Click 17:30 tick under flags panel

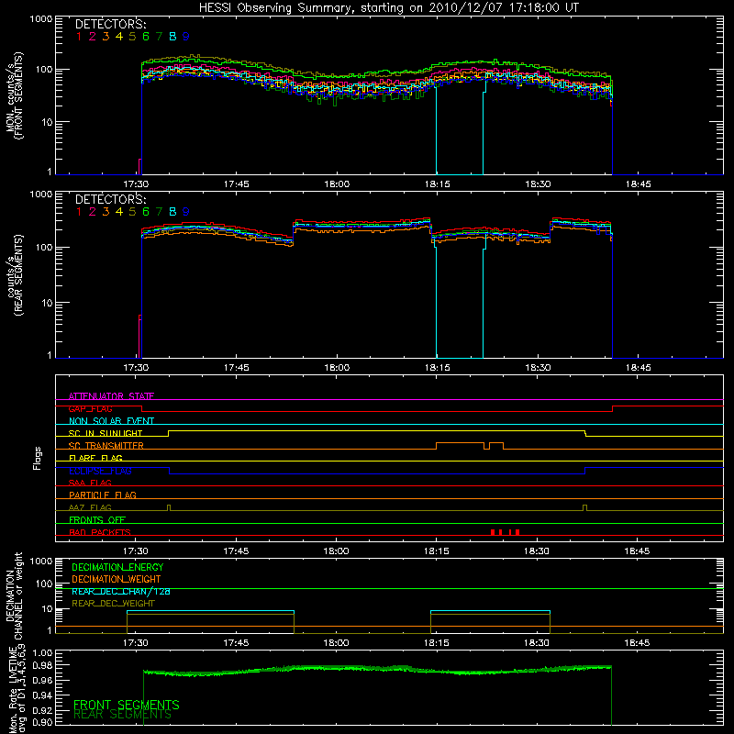tap(136, 551)
